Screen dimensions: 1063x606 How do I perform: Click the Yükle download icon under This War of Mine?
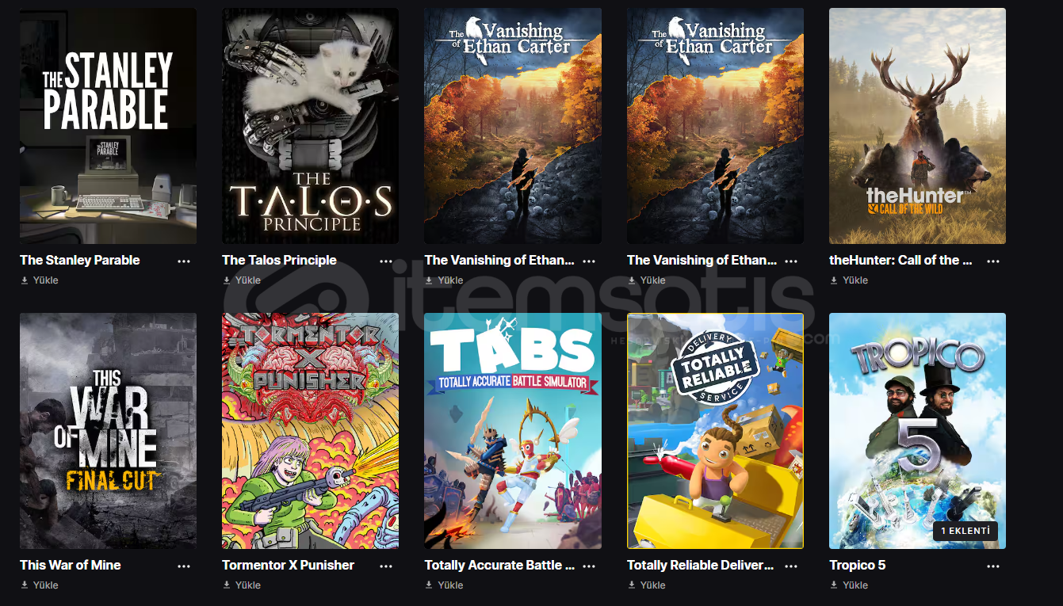25,585
